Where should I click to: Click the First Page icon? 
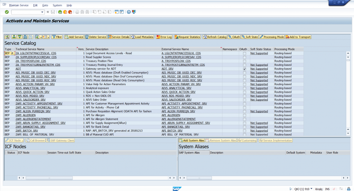pyautogui.click(x=94, y=12)
